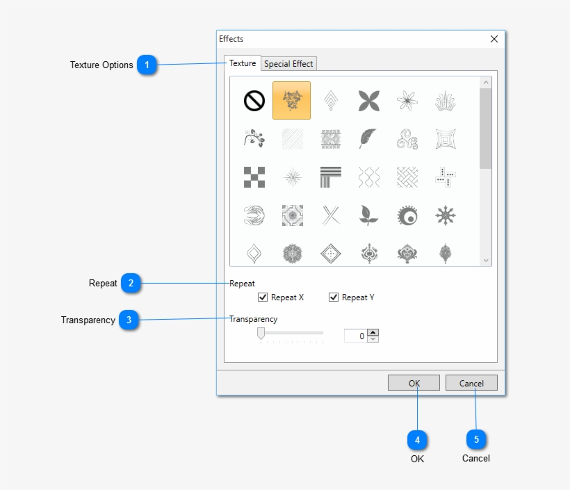Choose the starburst rays texture

(292, 177)
